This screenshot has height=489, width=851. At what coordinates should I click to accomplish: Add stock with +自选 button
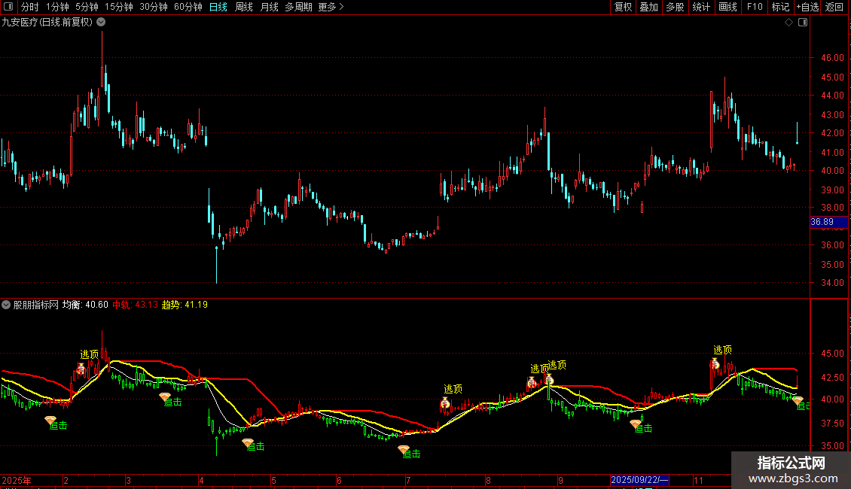pos(807,7)
